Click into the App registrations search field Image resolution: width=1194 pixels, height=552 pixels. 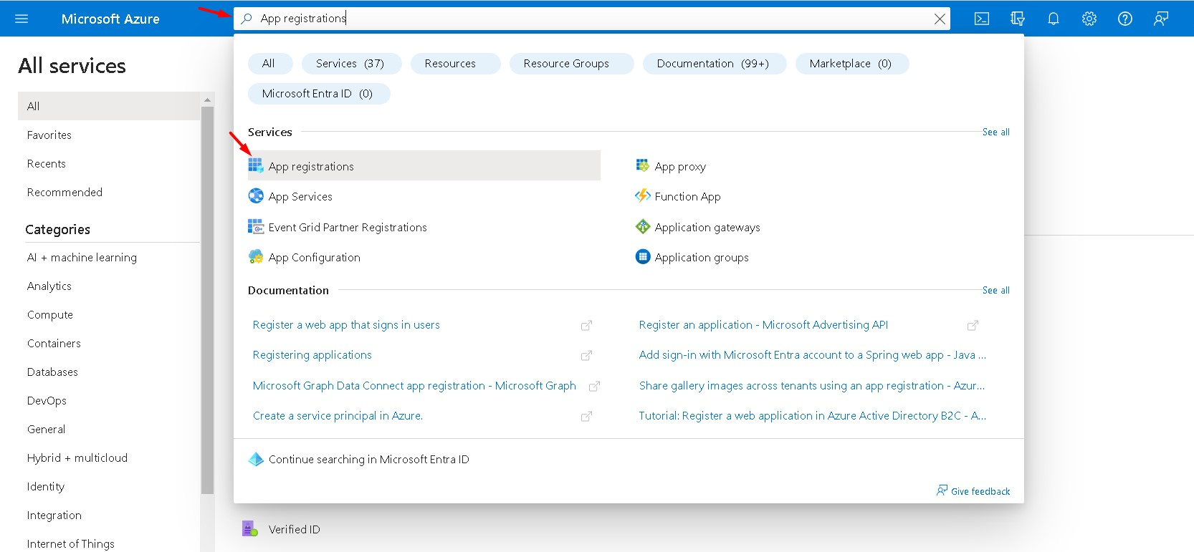[573, 19]
